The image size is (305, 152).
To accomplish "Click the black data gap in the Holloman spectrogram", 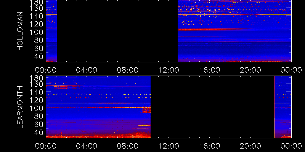I will coord(117,31).
